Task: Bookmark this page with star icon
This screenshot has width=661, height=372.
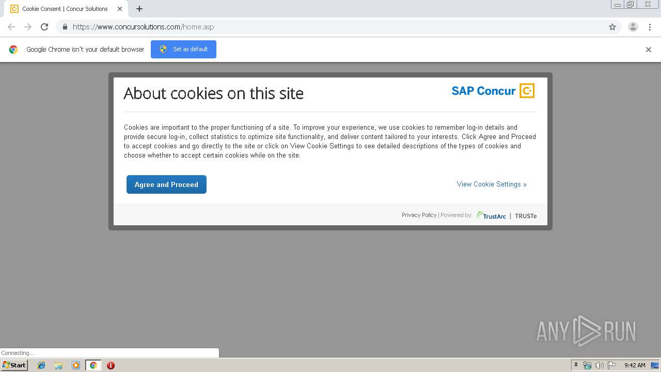Action: 612,27
